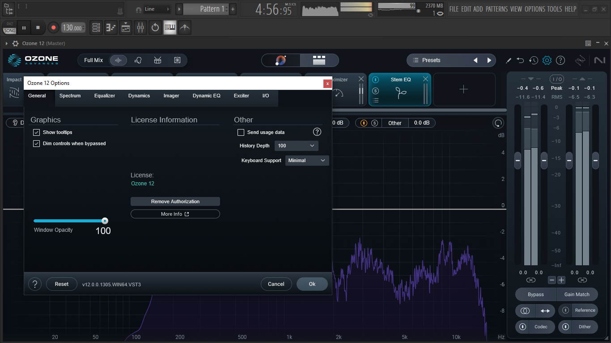611x343 pixels.
Task: Switch to the Equalizer options tab
Action: pos(105,96)
